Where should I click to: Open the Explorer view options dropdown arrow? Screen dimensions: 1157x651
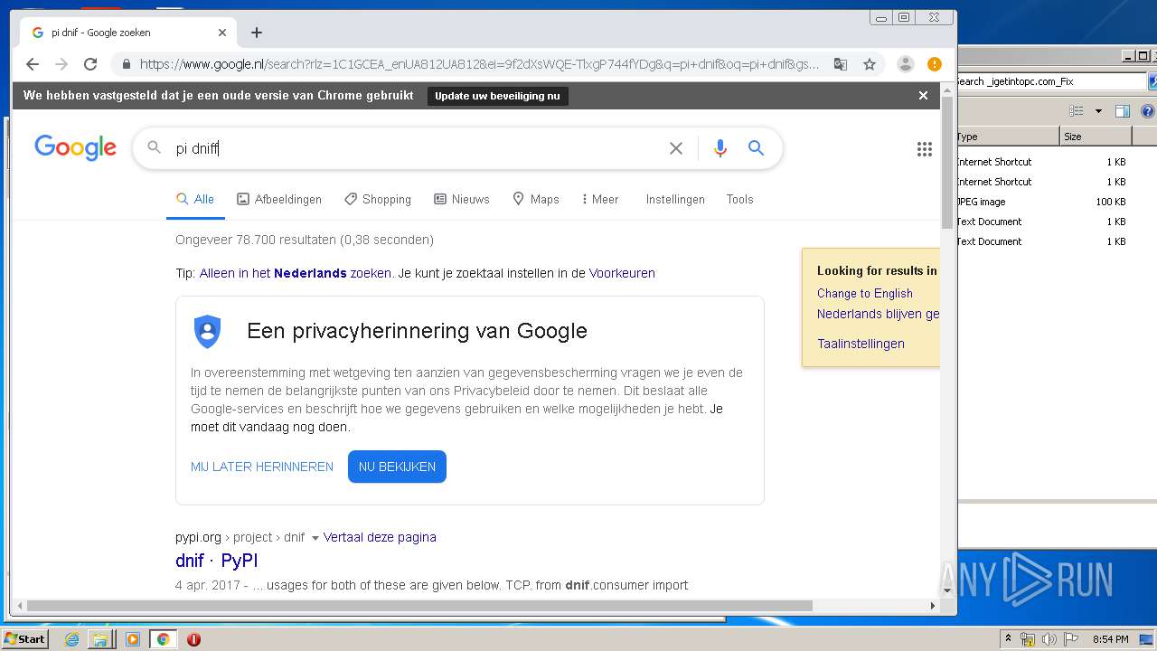click(1098, 111)
